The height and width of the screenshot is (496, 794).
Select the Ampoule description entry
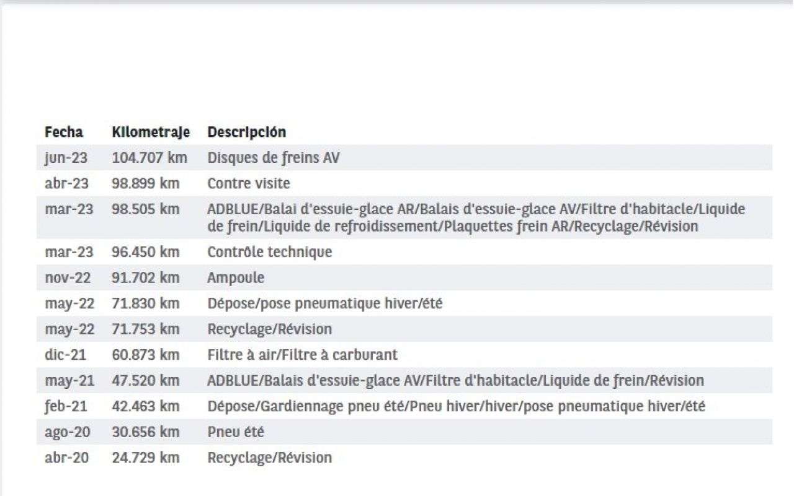point(236,278)
